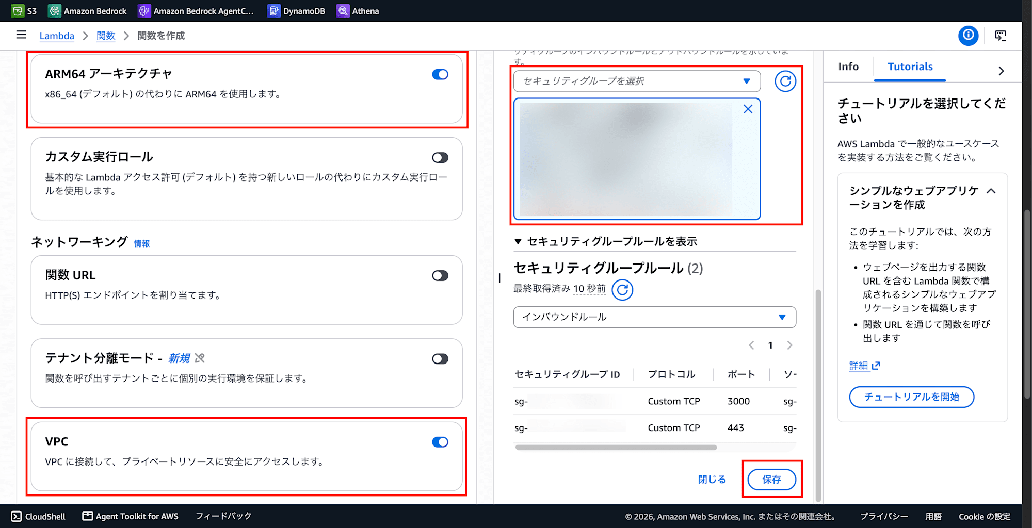The height and width of the screenshot is (528, 1032).
Task: Remove the selected security group with X
Action: (748, 109)
